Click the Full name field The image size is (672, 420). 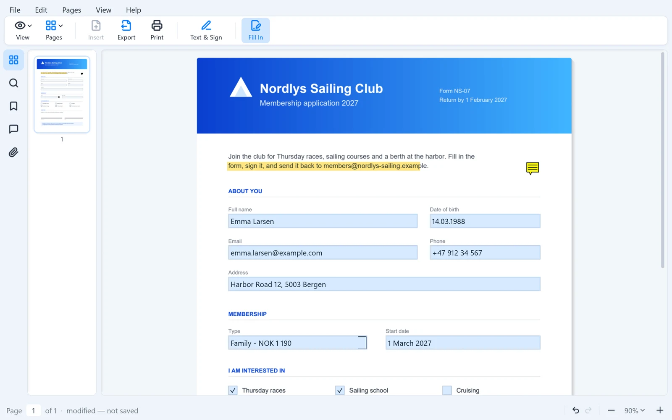323,221
